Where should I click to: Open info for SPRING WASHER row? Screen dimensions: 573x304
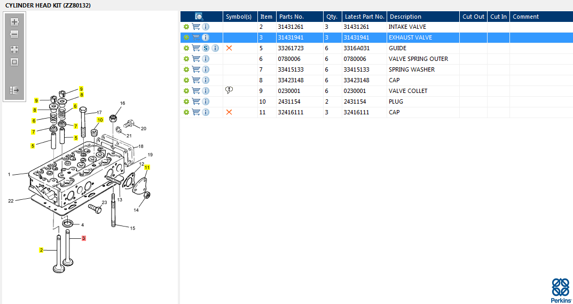(x=206, y=69)
